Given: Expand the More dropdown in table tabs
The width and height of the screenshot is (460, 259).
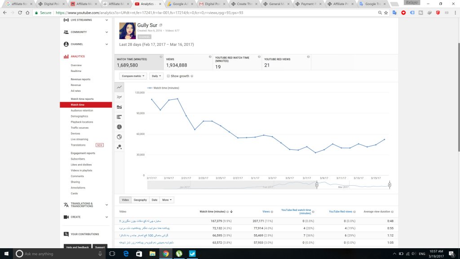Looking at the screenshot, I should 168,200.
